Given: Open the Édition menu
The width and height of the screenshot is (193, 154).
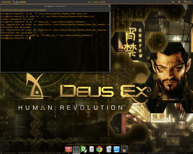Looking at the screenshot, I should click(x=11, y=10).
